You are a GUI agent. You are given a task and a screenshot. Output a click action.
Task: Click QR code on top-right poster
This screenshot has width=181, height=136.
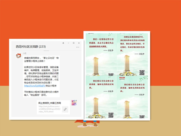tap(142, 73)
